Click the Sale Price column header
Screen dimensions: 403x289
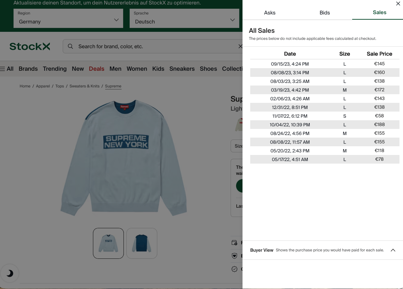click(380, 54)
